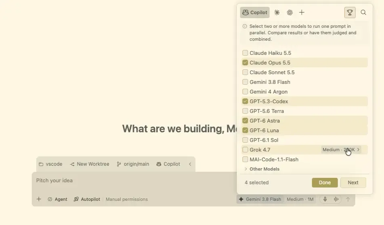
Task: Click the info icon beside the parallel models hint
Action: pos(245,26)
